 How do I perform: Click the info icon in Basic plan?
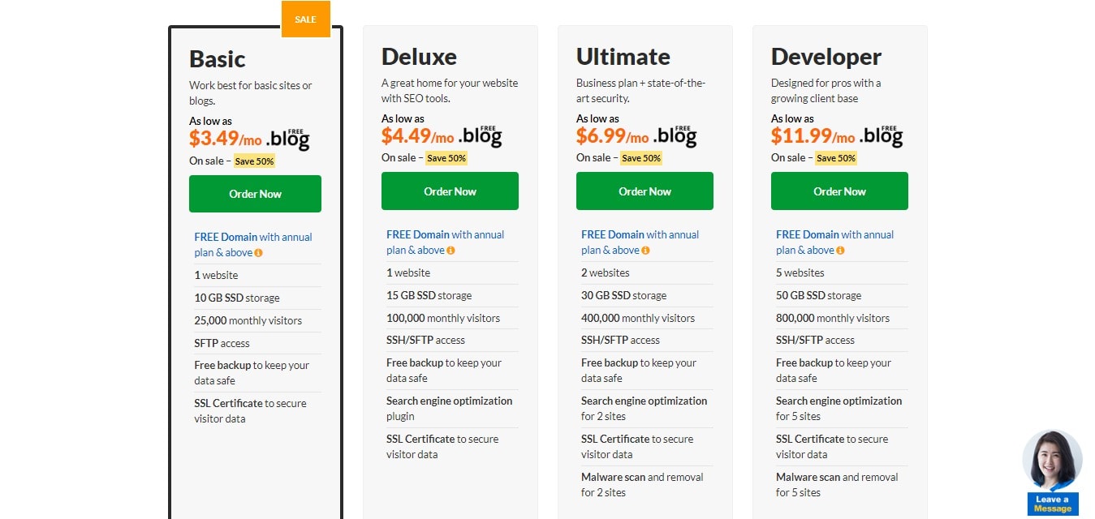(259, 253)
